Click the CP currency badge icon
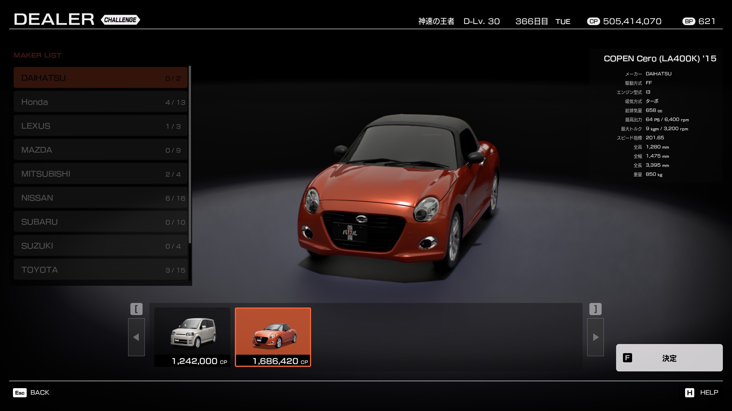This screenshot has height=411, width=732. [593, 21]
